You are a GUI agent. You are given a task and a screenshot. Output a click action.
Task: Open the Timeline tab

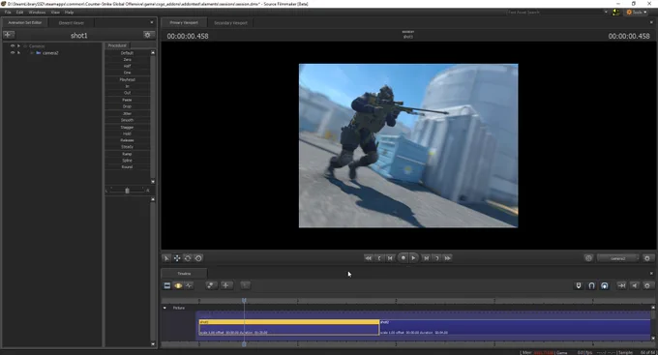pos(184,274)
